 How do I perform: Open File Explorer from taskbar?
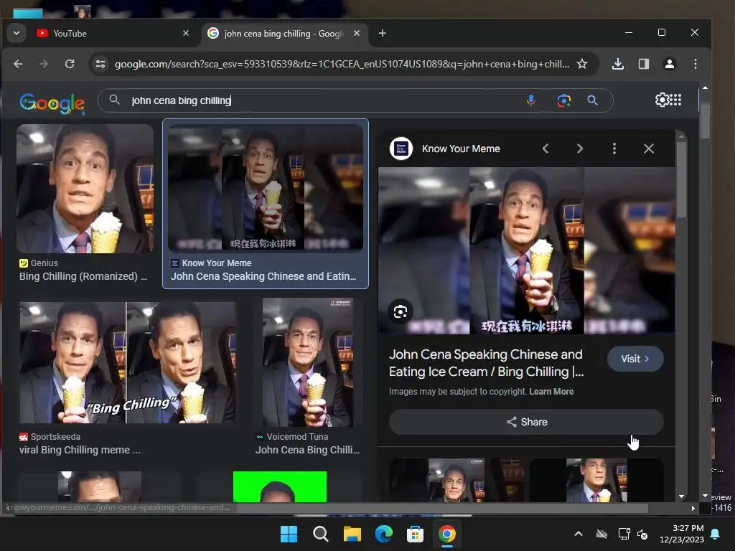[x=352, y=534]
